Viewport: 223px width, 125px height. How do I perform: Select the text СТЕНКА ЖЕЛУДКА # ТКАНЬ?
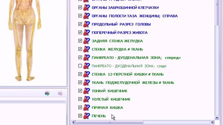(x=117, y=49)
